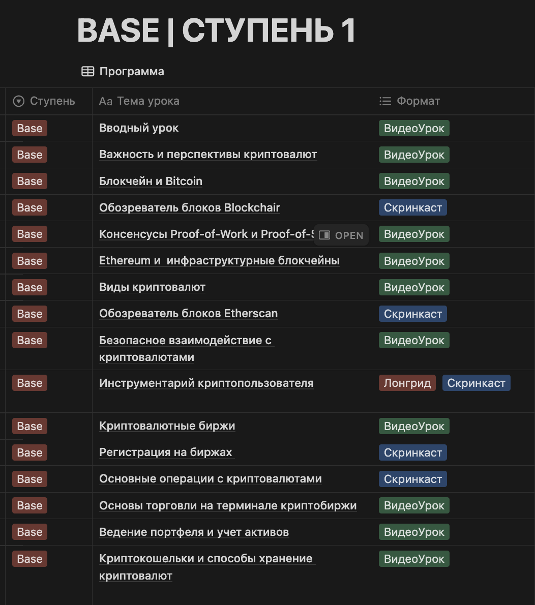Click ВидеоУрок tag in Виды криптовалют row

414,288
